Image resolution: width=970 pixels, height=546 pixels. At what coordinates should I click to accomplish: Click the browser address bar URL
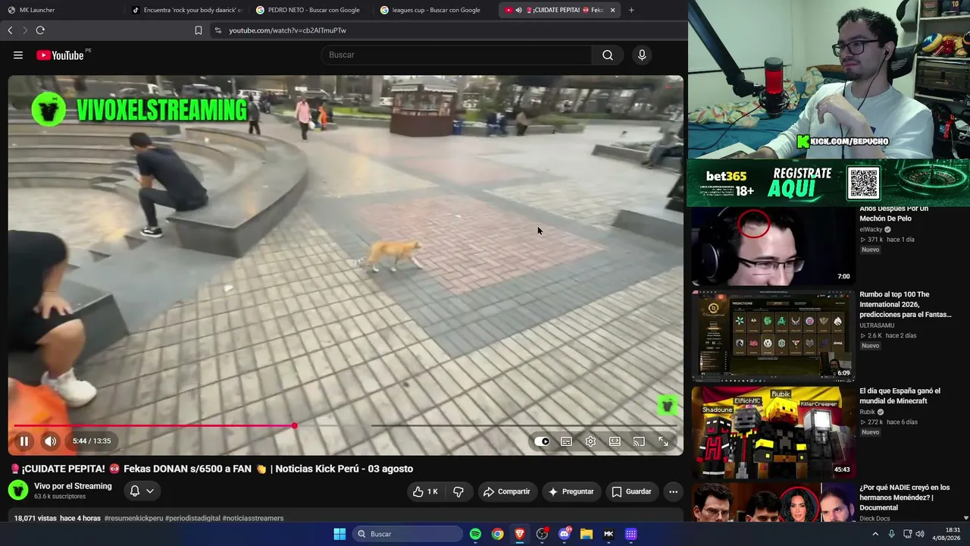pos(288,30)
